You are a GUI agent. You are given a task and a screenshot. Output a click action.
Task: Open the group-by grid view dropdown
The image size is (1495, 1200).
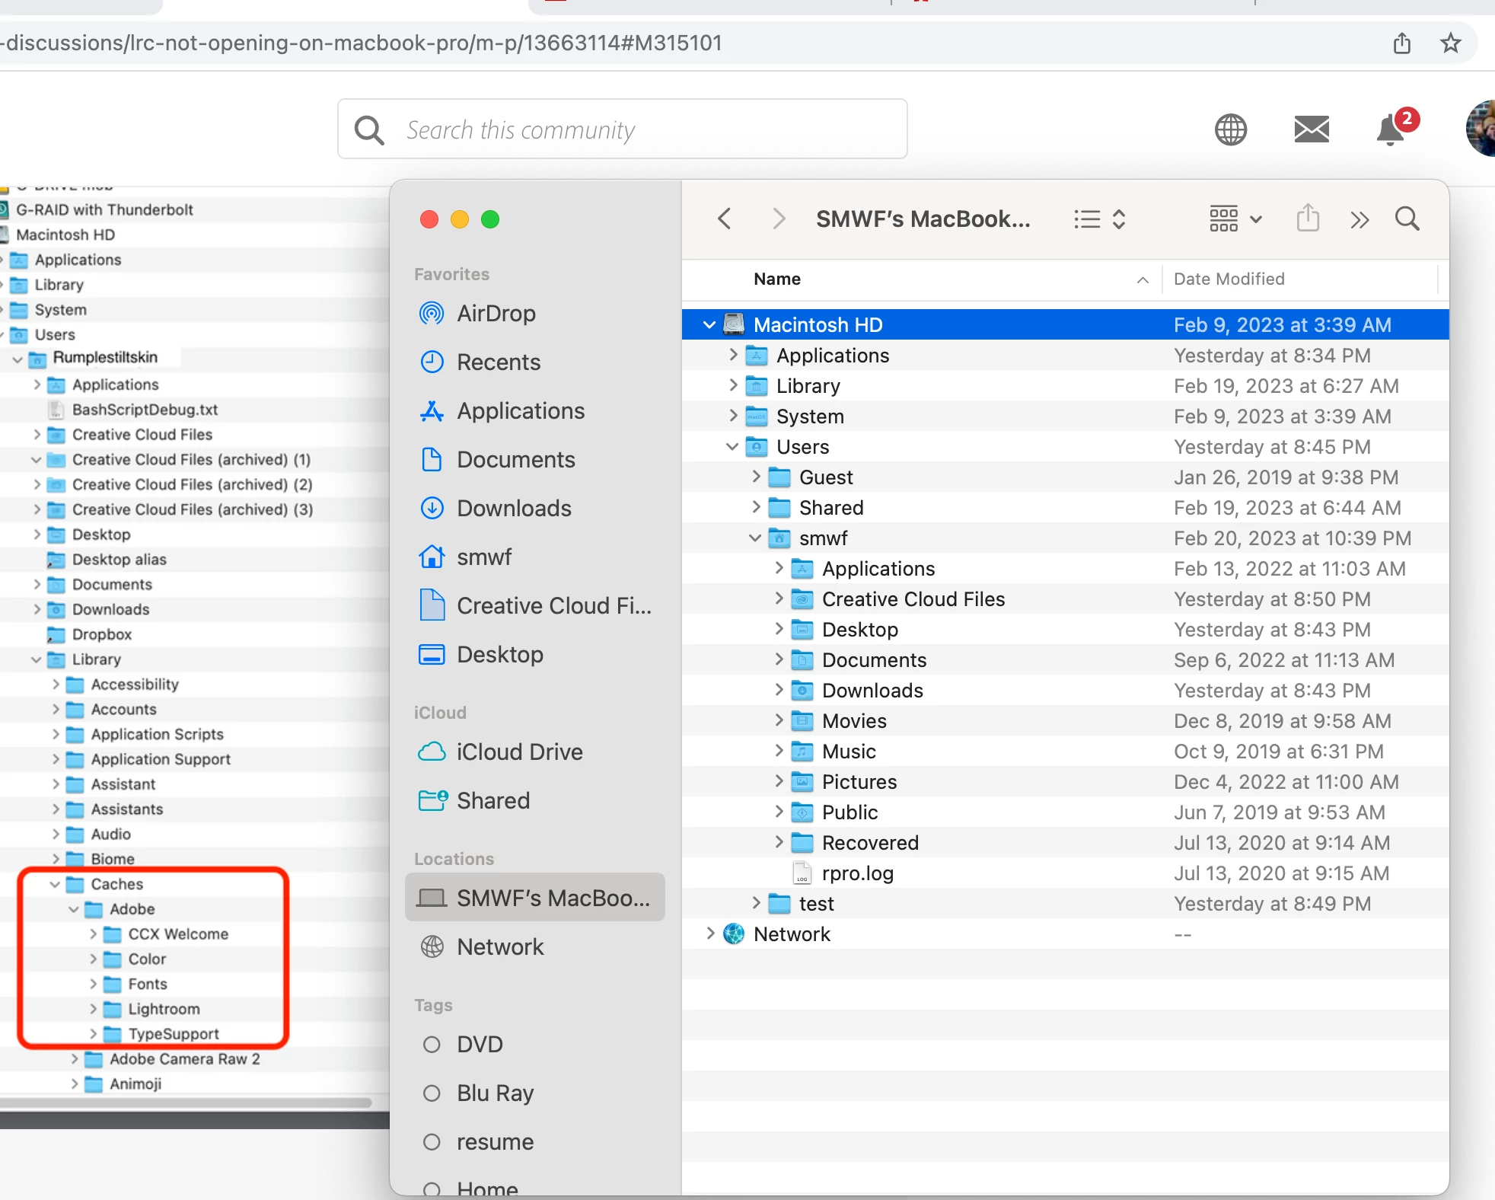click(x=1235, y=219)
